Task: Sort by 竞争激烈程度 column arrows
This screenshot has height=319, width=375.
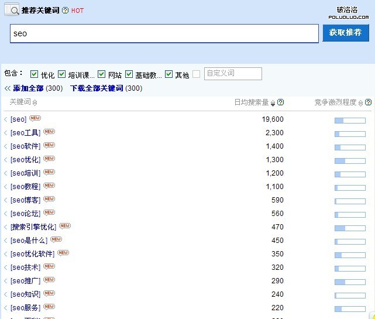Action: click(x=360, y=103)
